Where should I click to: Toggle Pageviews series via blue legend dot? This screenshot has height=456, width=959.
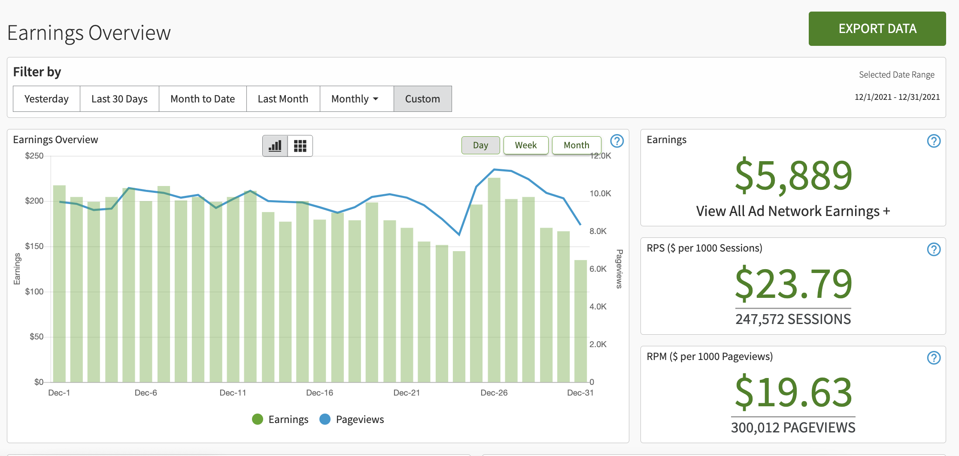point(325,419)
